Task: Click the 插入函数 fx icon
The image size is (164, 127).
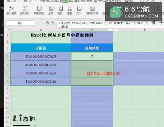Action: click(x=11, y=9)
